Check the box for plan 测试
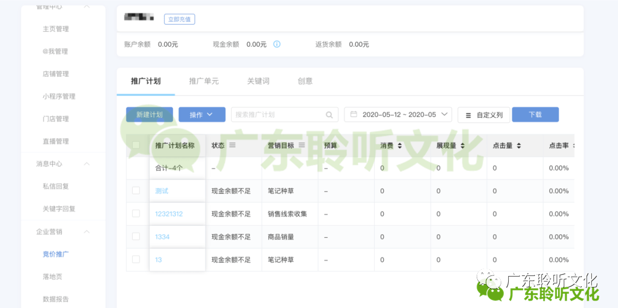618x308 pixels. [136, 190]
